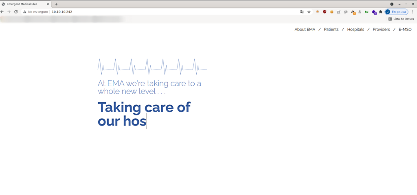Viewport: 417px width, 195px height.
Task: Click the green bw extension icon
Action: [367, 12]
